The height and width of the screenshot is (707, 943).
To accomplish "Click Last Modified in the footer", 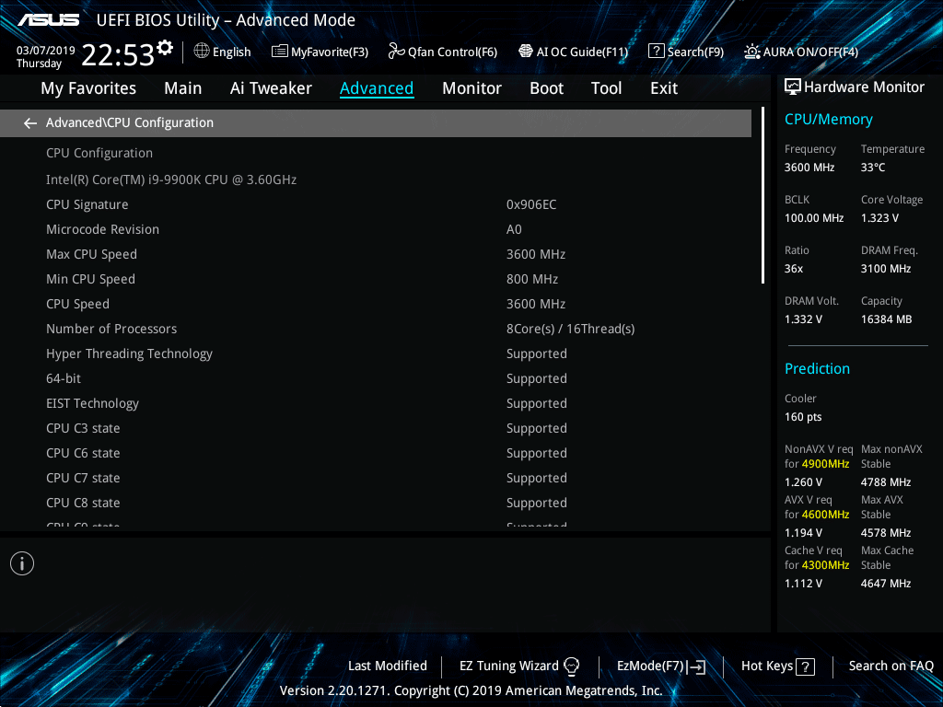I will 388,666.
